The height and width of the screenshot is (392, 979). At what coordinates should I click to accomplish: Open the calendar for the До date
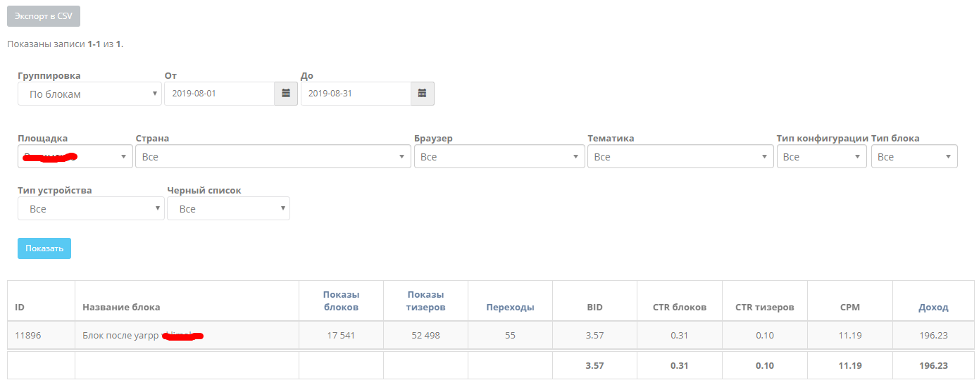coord(423,94)
